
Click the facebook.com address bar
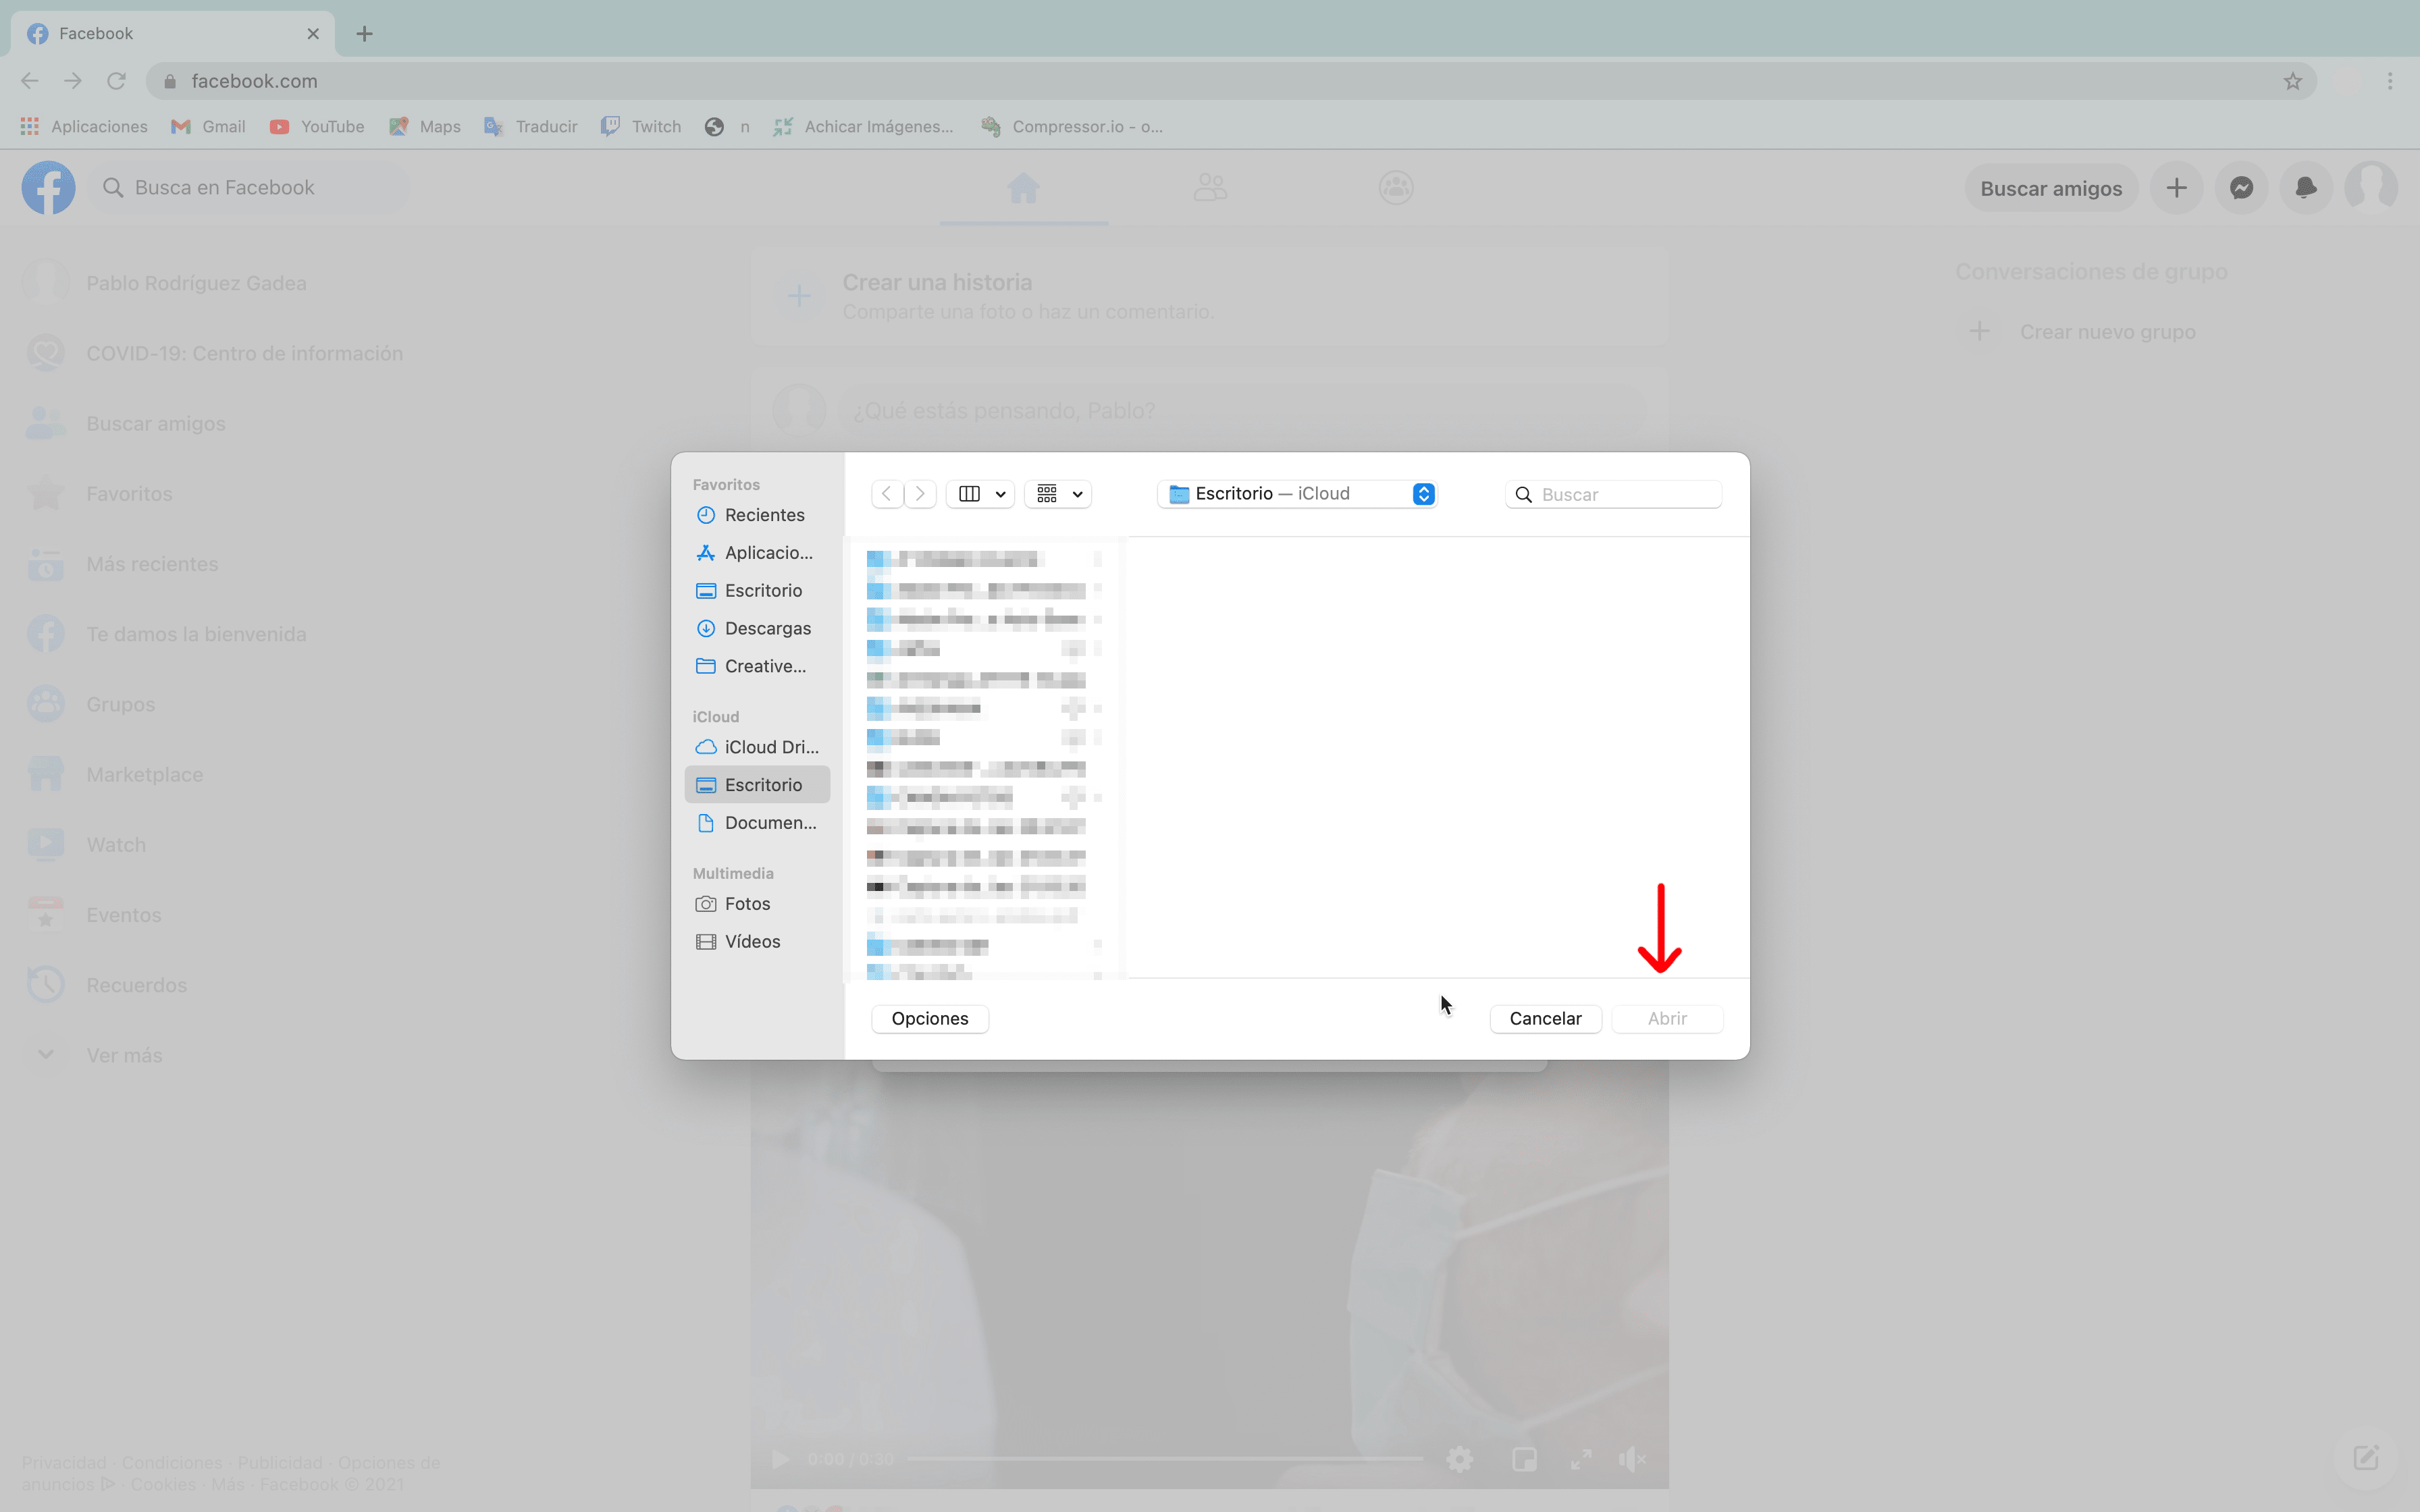click(x=1230, y=81)
